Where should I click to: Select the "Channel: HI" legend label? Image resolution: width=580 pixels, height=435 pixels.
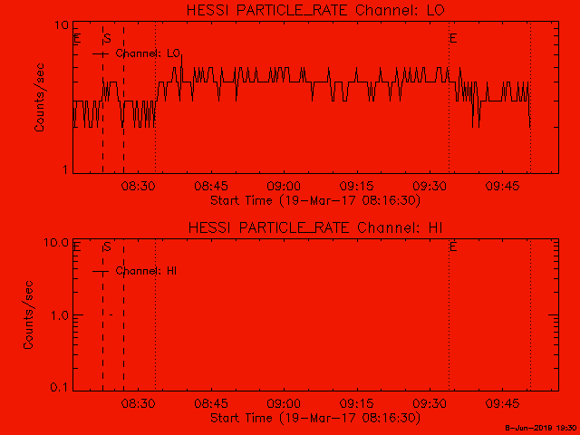pyautogui.click(x=146, y=271)
